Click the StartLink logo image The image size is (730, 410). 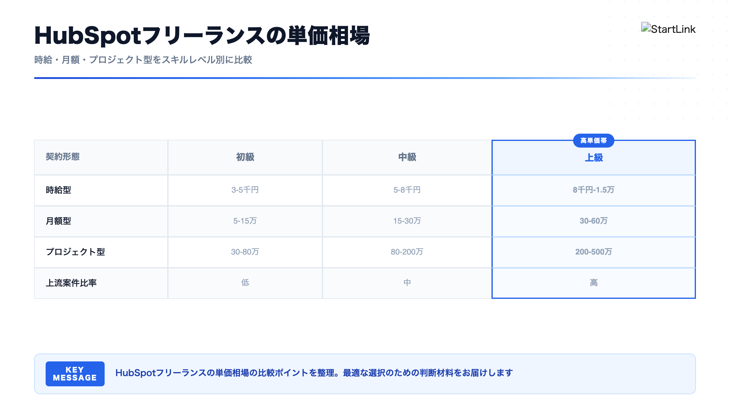click(x=668, y=29)
